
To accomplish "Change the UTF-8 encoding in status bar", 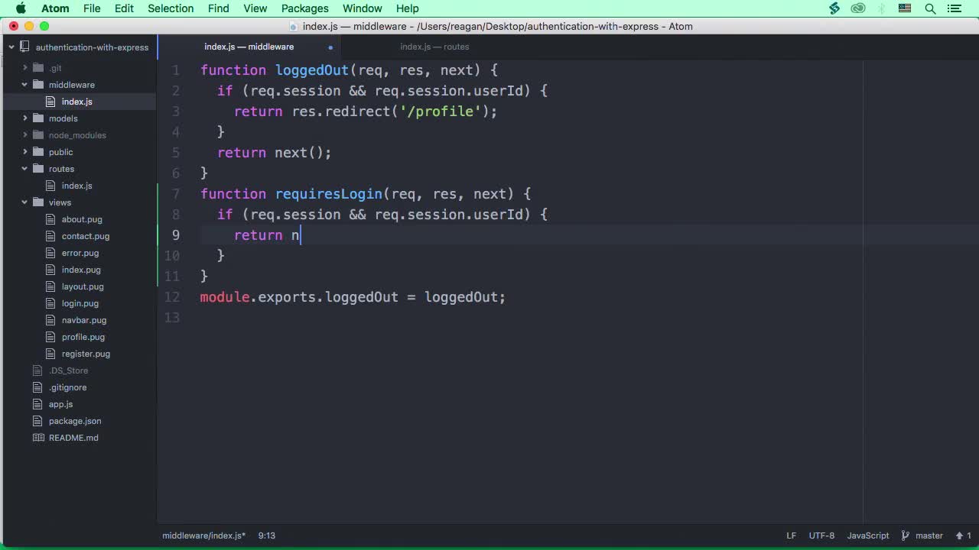I will click(x=821, y=535).
